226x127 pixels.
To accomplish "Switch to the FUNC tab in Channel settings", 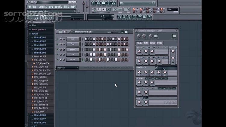I will [159, 43].
